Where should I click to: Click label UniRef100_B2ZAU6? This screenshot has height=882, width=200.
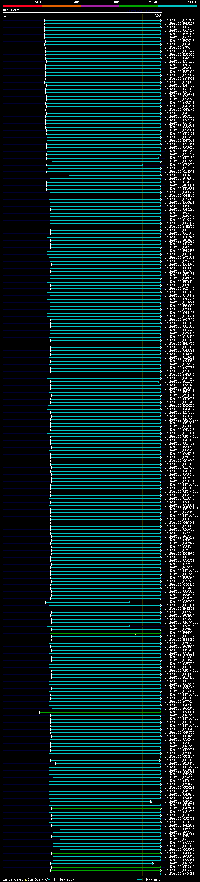[179, 89]
